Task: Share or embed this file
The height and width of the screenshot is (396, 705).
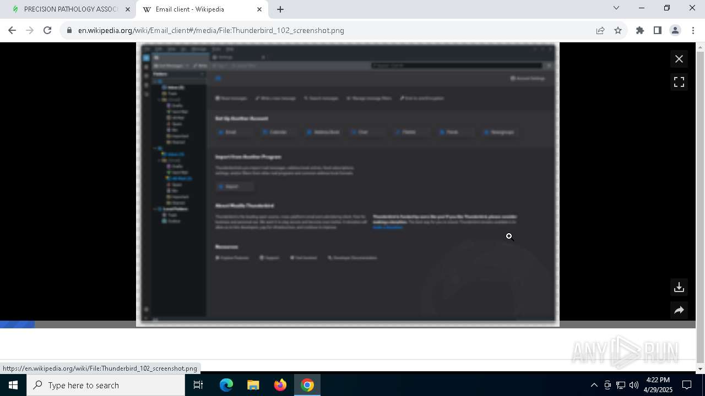Action: click(679, 310)
